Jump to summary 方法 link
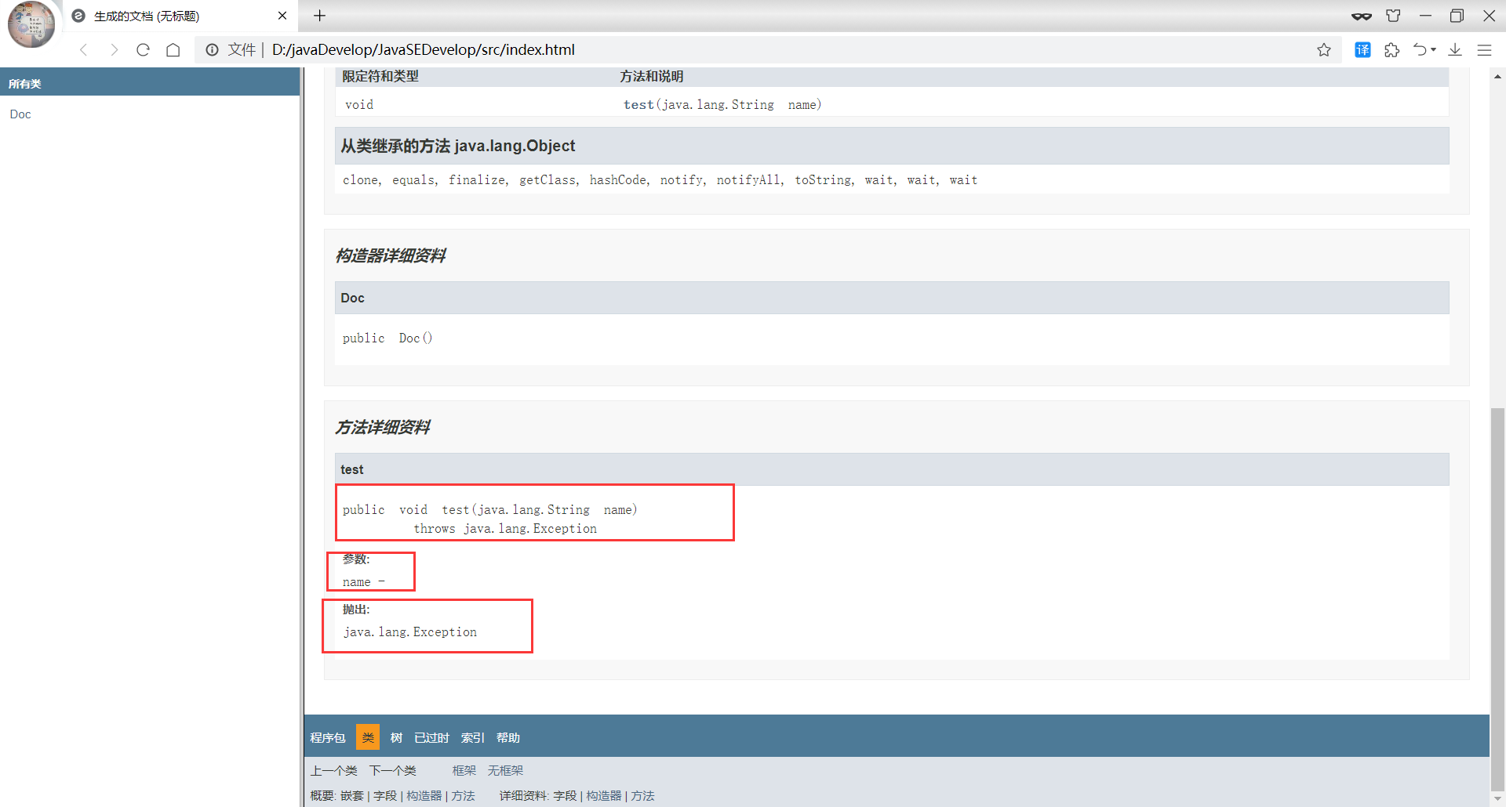 click(x=463, y=796)
